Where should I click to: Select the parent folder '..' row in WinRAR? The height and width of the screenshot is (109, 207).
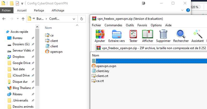(149, 61)
